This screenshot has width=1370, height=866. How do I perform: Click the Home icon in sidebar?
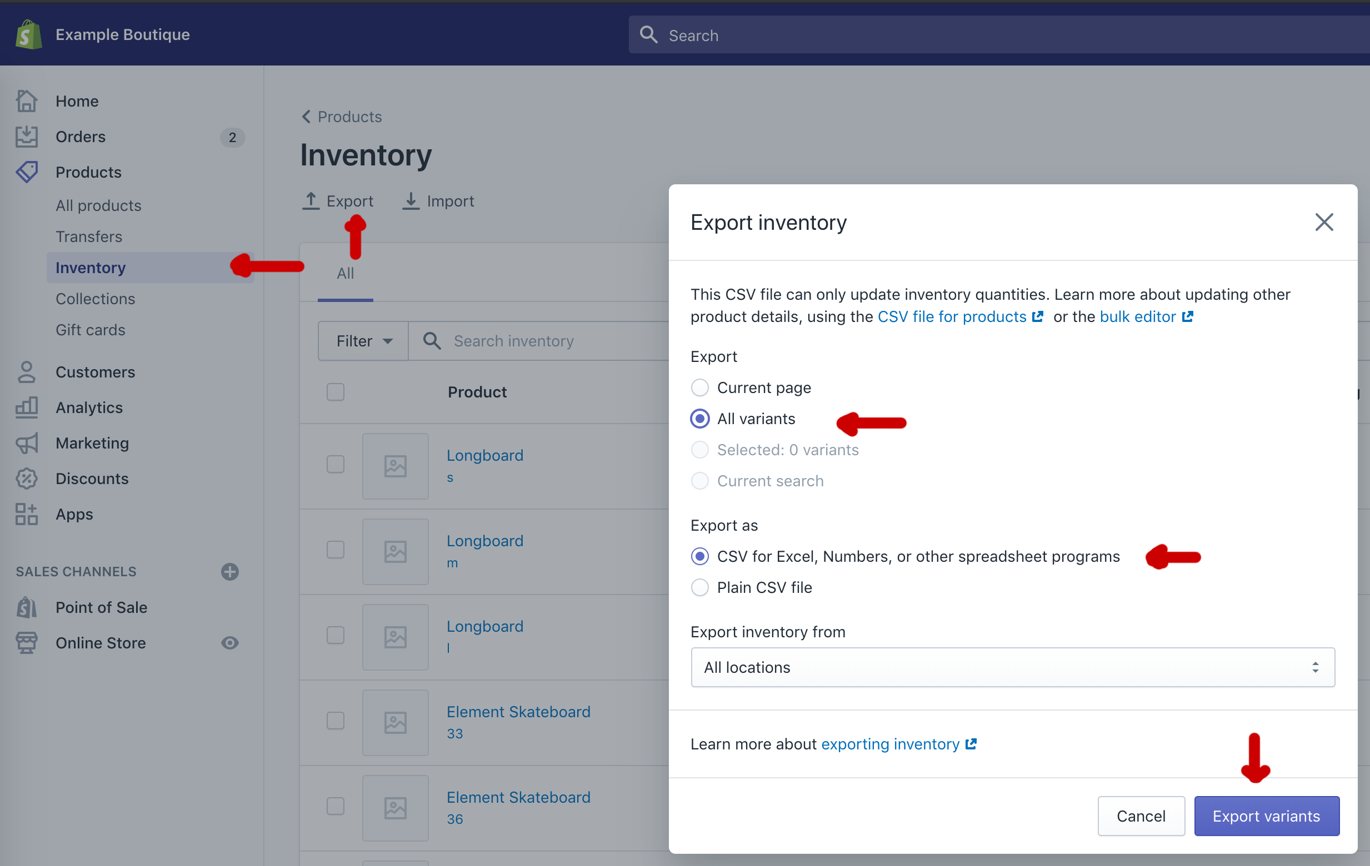click(26, 101)
